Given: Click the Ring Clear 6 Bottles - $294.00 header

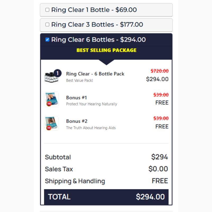Looking at the screenshot, I should 106,39.
